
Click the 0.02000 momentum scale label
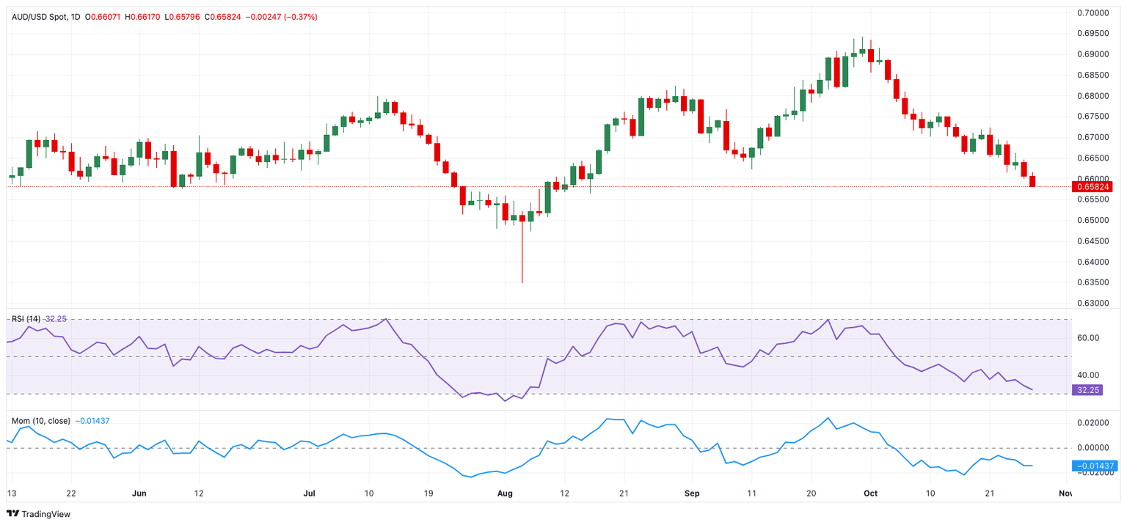(1093, 423)
